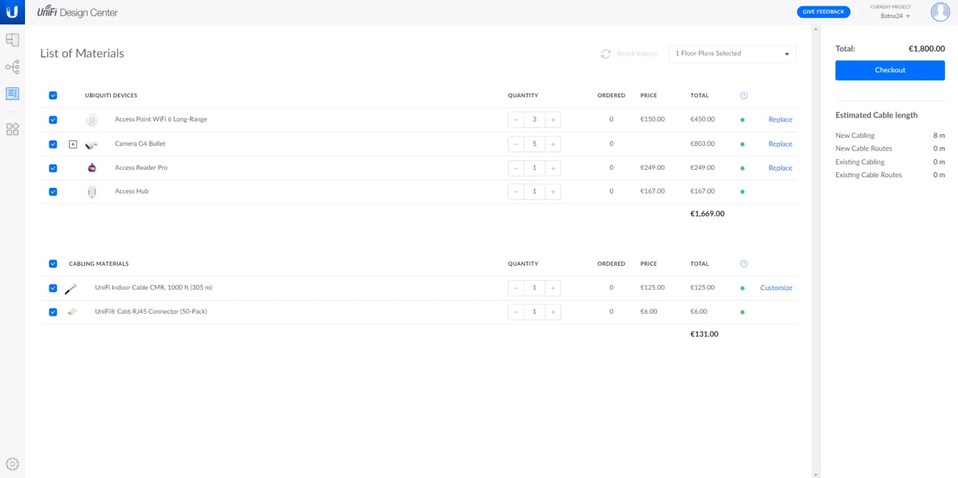Replace the Access Reader Pro device
The width and height of the screenshot is (958, 478).
click(780, 167)
